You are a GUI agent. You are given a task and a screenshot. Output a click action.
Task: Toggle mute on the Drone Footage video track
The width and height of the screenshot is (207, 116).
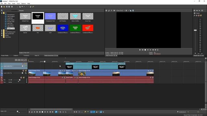[23, 71]
